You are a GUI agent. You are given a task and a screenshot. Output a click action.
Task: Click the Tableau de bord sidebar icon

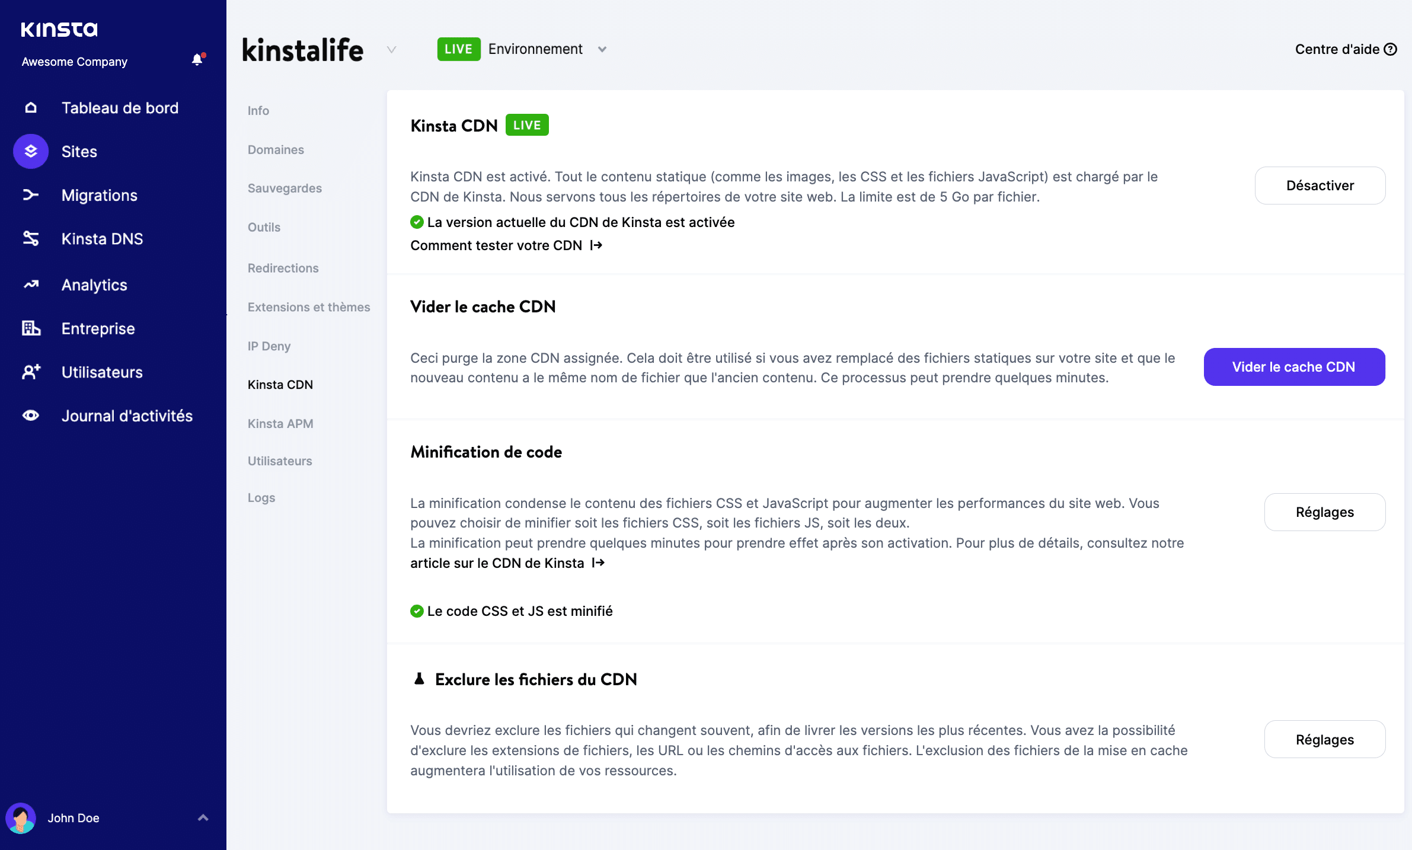(x=30, y=107)
